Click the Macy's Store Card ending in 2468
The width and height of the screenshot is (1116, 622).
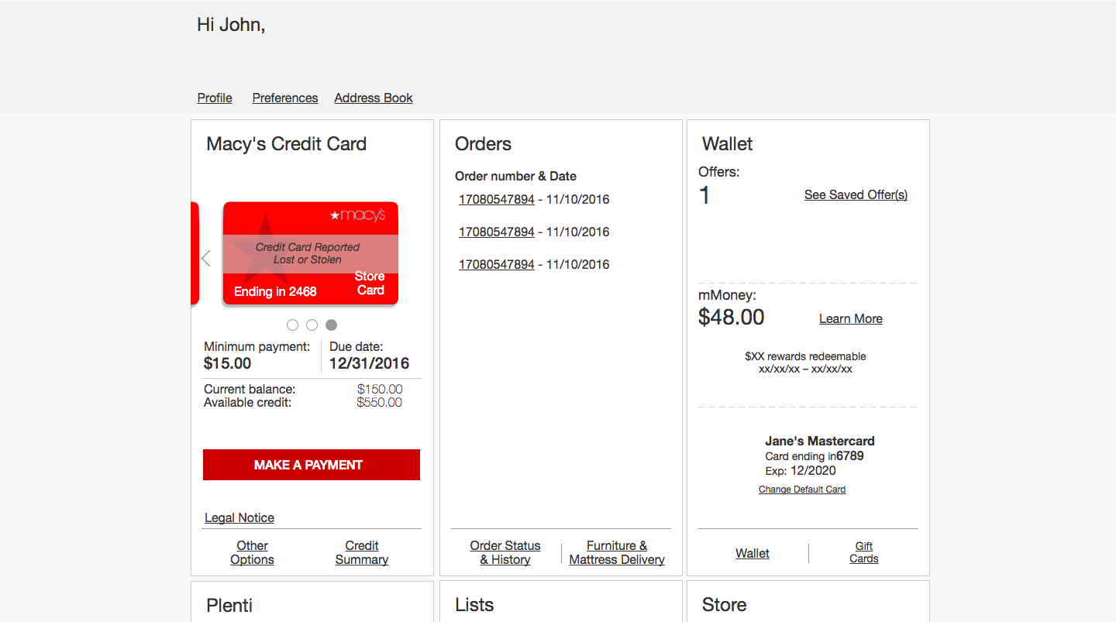click(x=311, y=253)
